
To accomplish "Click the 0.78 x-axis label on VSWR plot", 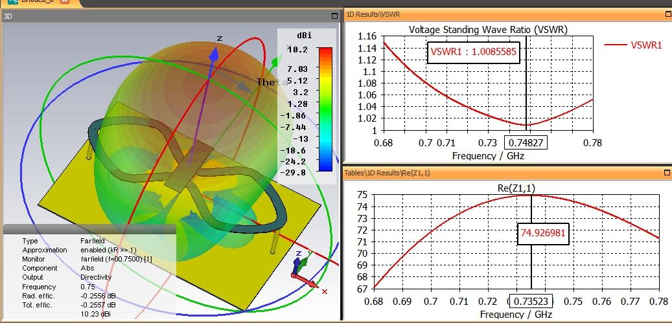I will coord(593,142).
